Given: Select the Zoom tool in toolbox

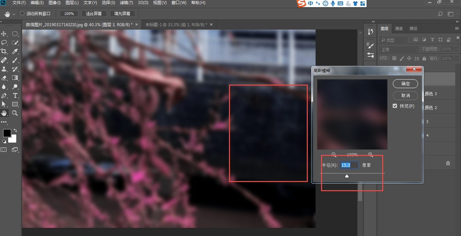Looking at the screenshot, I should 15,113.
